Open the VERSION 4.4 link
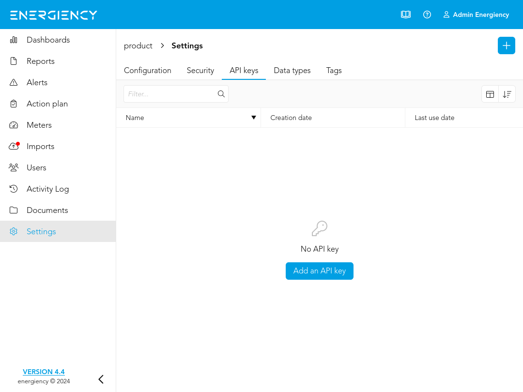523x392 pixels. click(44, 372)
